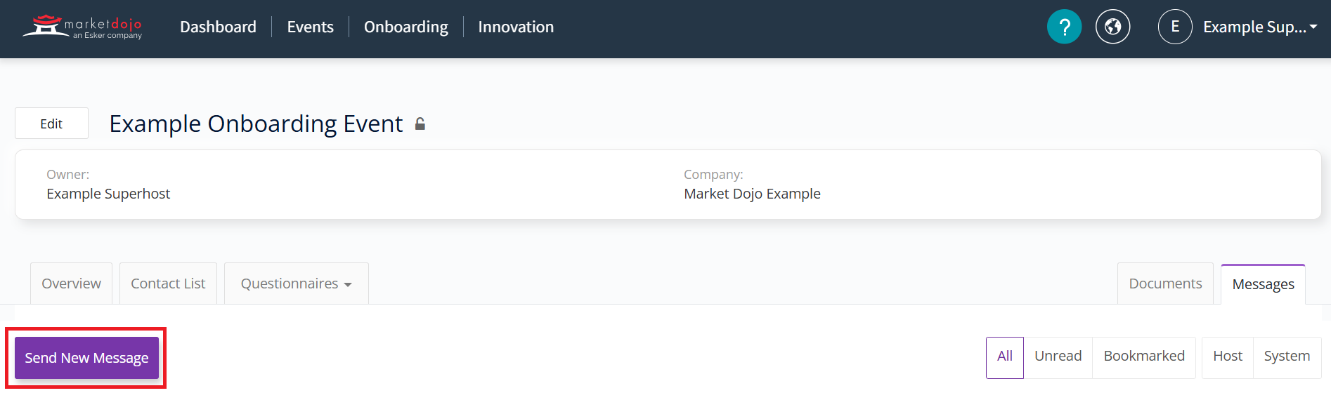Select the Messages tab
This screenshot has height=400, width=1331.
point(1263,284)
